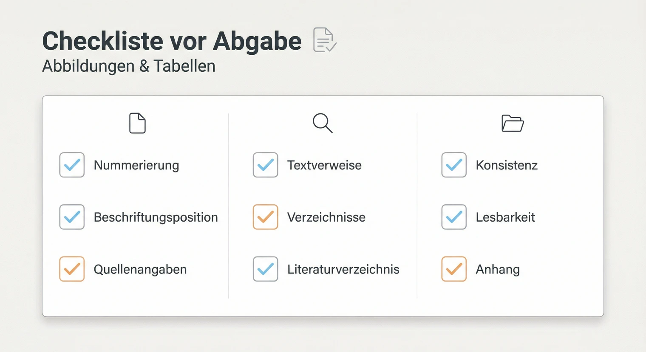Viewport: 646px width, 352px height.
Task: Uncheck the Konsistenz checkbox
Action: point(453,165)
